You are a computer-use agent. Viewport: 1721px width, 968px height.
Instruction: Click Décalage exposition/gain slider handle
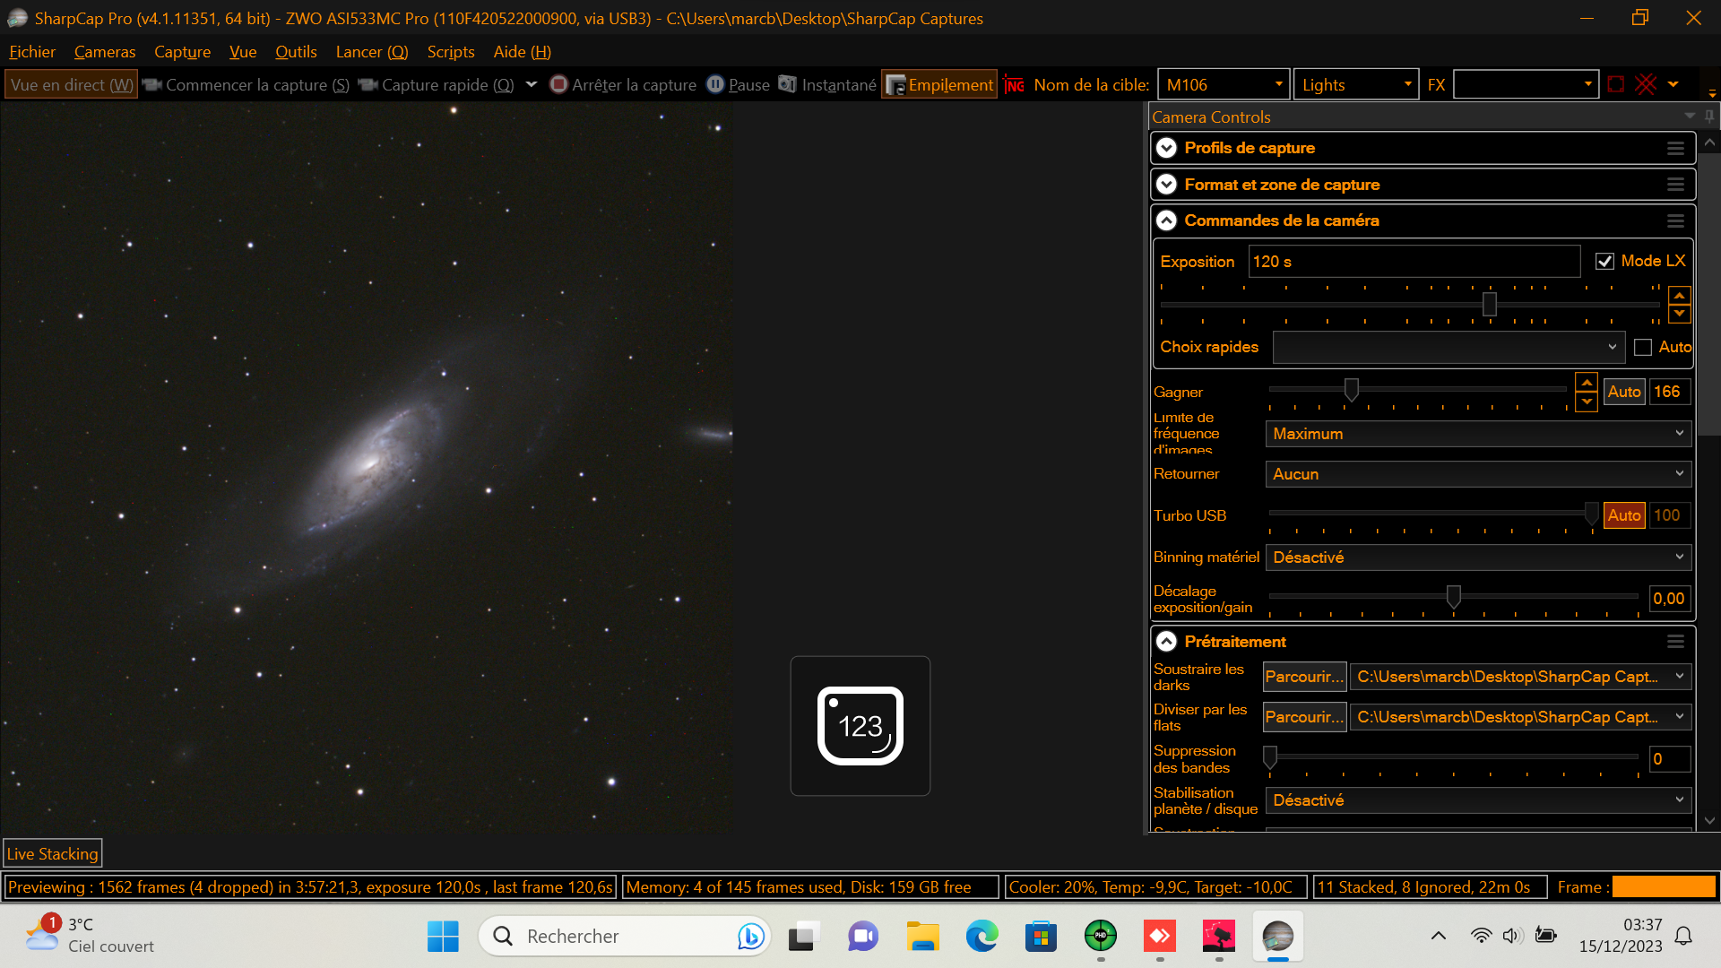tap(1454, 597)
